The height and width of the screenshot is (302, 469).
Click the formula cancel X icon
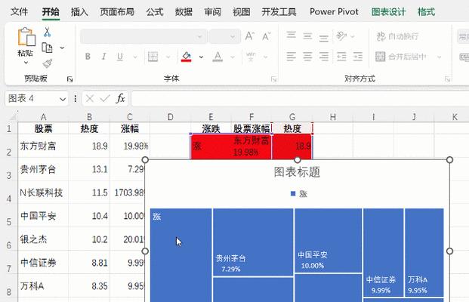pyautogui.click(x=89, y=98)
